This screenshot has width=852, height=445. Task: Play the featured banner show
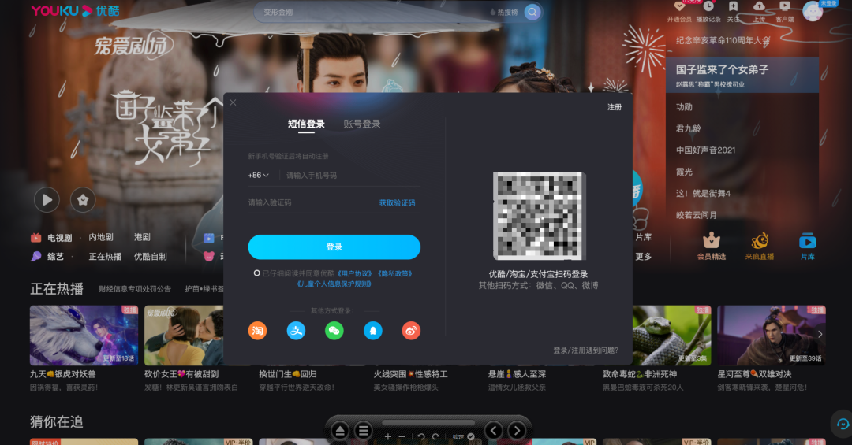[x=47, y=200]
